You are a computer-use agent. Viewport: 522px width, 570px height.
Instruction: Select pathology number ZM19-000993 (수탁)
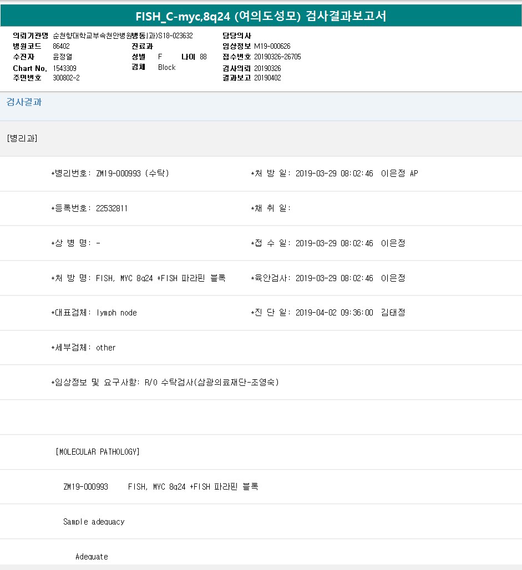[133, 174]
